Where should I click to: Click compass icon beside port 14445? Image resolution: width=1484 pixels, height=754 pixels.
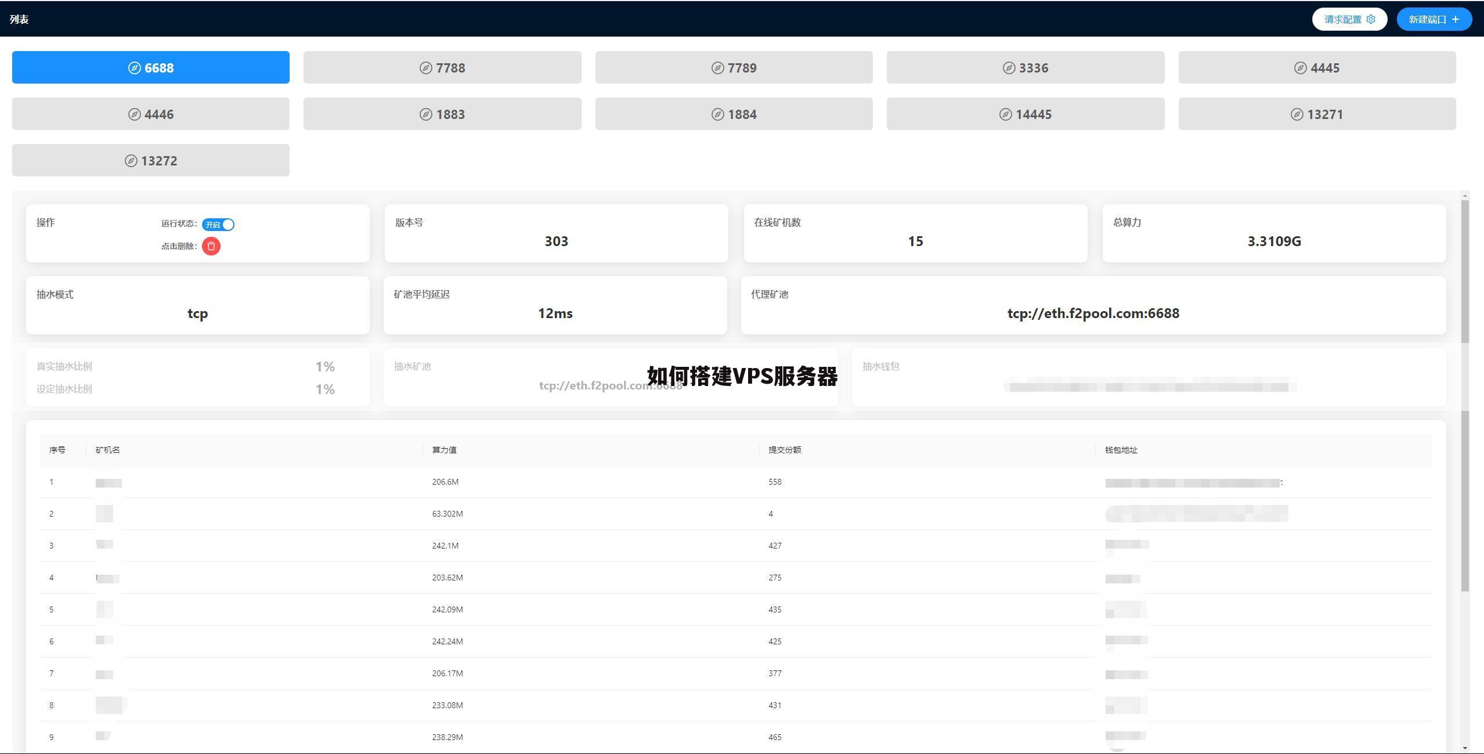click(x=1006, y=114)
